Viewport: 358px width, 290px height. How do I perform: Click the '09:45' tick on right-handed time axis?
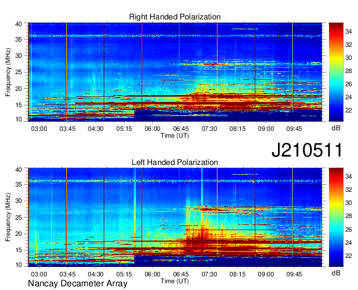294,129
